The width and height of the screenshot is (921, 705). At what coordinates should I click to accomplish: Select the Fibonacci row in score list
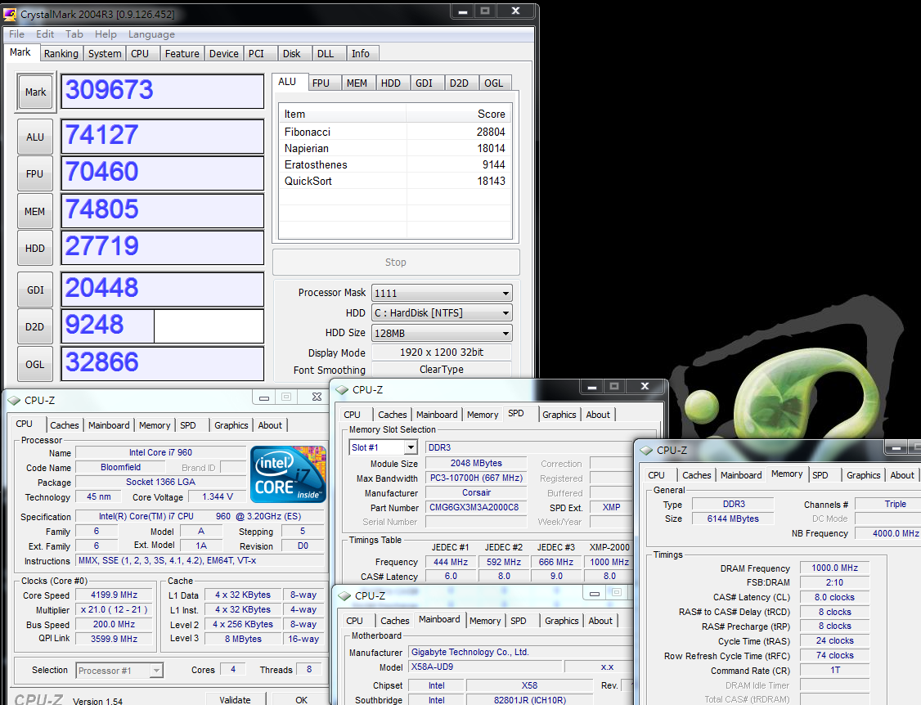(x=394, y=132)
